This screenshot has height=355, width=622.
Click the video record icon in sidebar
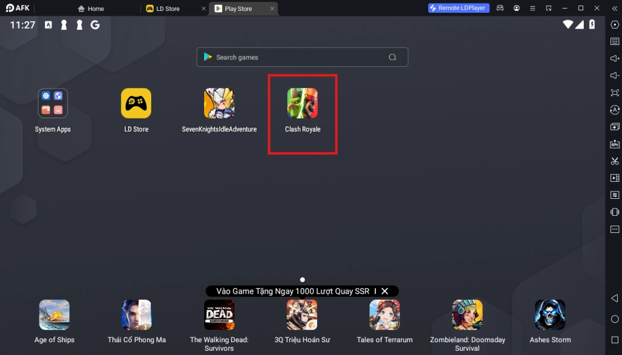coord(615,178)
